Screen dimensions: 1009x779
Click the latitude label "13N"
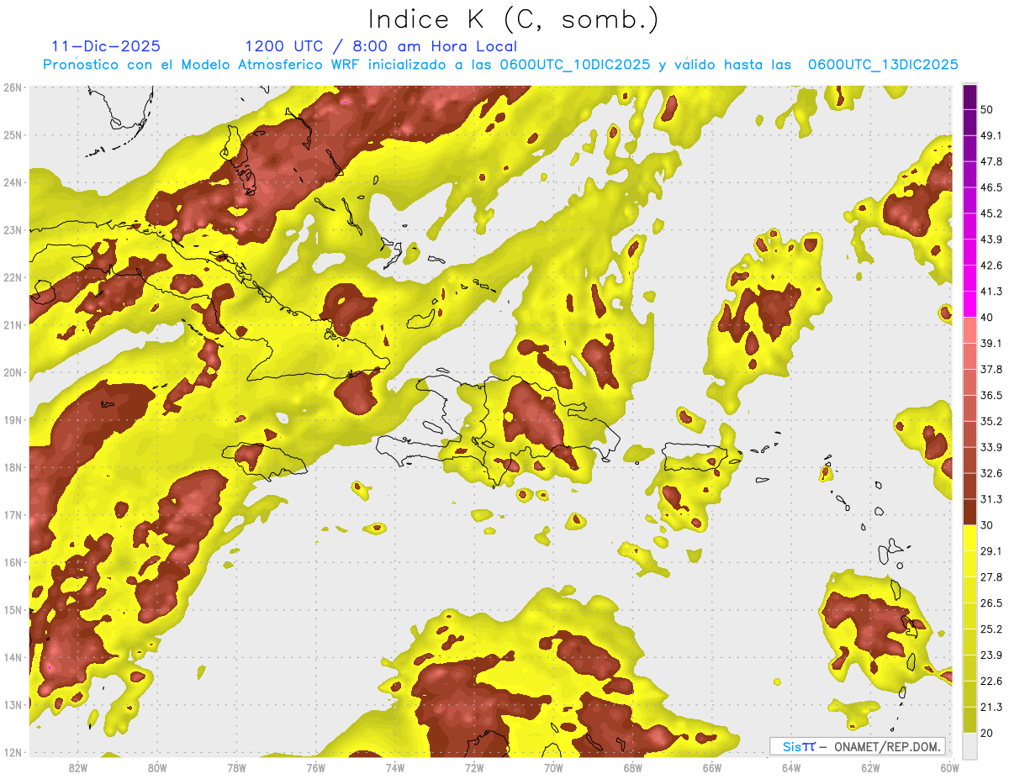tap(13, 704)
